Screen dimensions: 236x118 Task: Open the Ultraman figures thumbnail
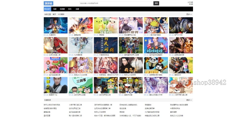point(131,45)
